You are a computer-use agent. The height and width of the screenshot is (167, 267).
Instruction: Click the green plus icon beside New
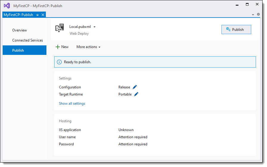(58, 47)
